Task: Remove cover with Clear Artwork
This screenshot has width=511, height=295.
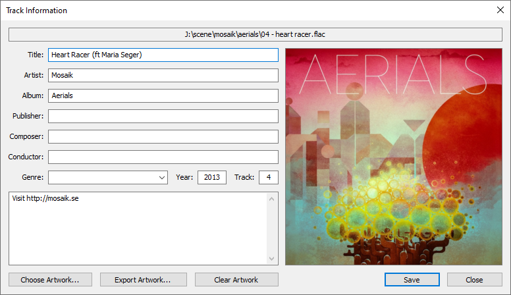Action: (236, 280)
